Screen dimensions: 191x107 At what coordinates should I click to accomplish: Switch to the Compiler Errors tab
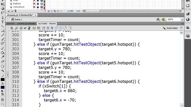(x=27, y=24)
